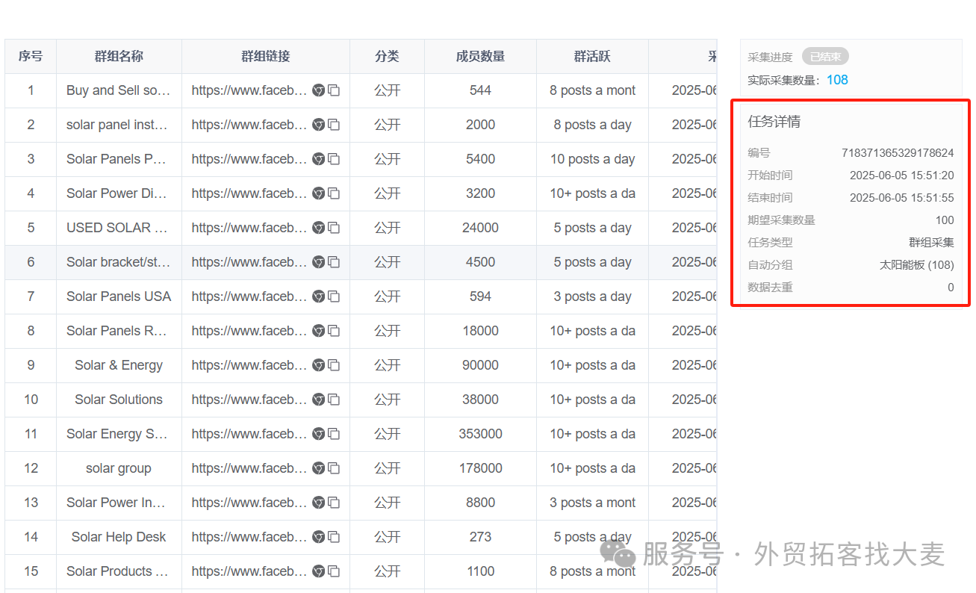Click member count 178000
This screenshot has height=593, width=976.
pos(481,468)
